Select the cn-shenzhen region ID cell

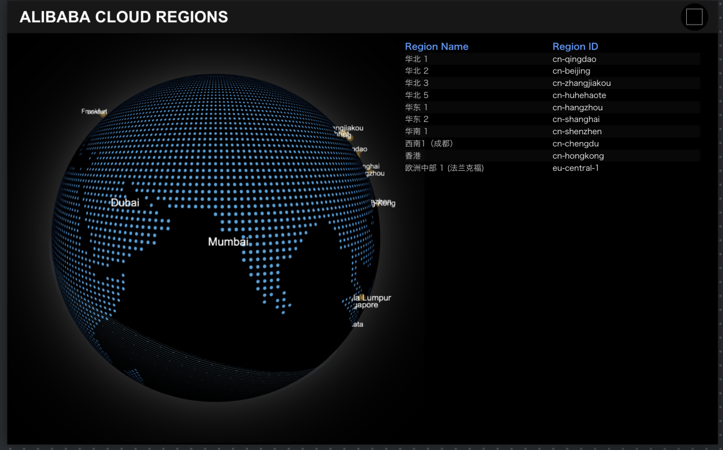click(x=577, y=131)
